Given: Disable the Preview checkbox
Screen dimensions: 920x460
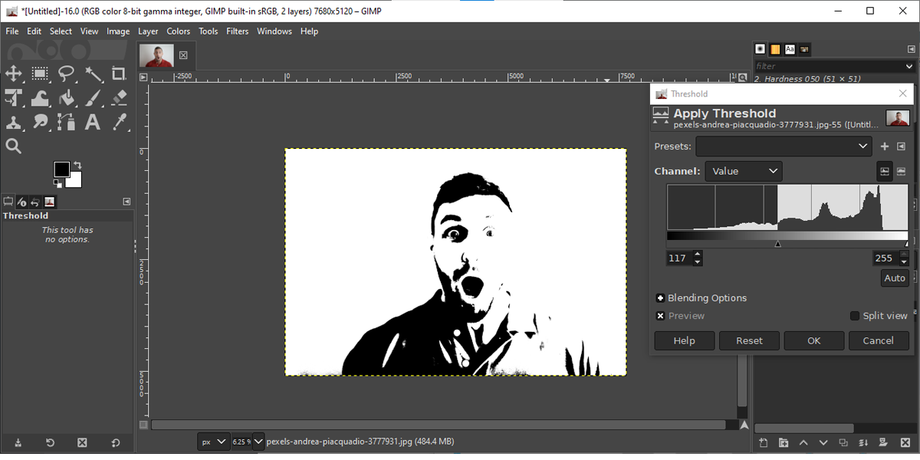Looking at the screenshot, I should click(x=661, y=315).
